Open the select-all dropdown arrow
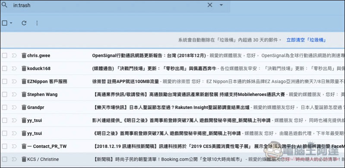Viewport: 345px width, 168px height. coord(11,23)
